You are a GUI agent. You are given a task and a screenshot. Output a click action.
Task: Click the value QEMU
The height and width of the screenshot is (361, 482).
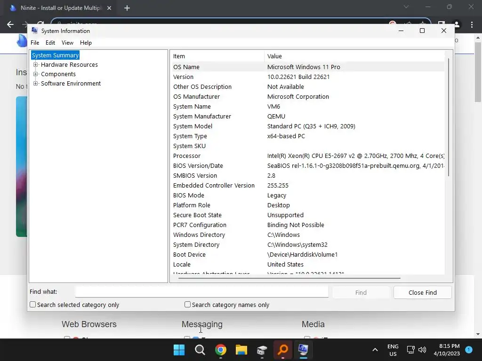click(276, 117)
